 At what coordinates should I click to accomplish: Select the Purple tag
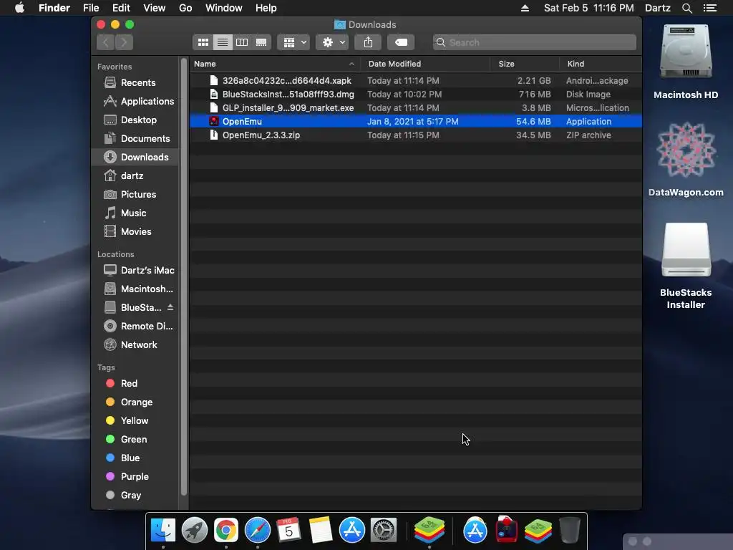(135, 477)
